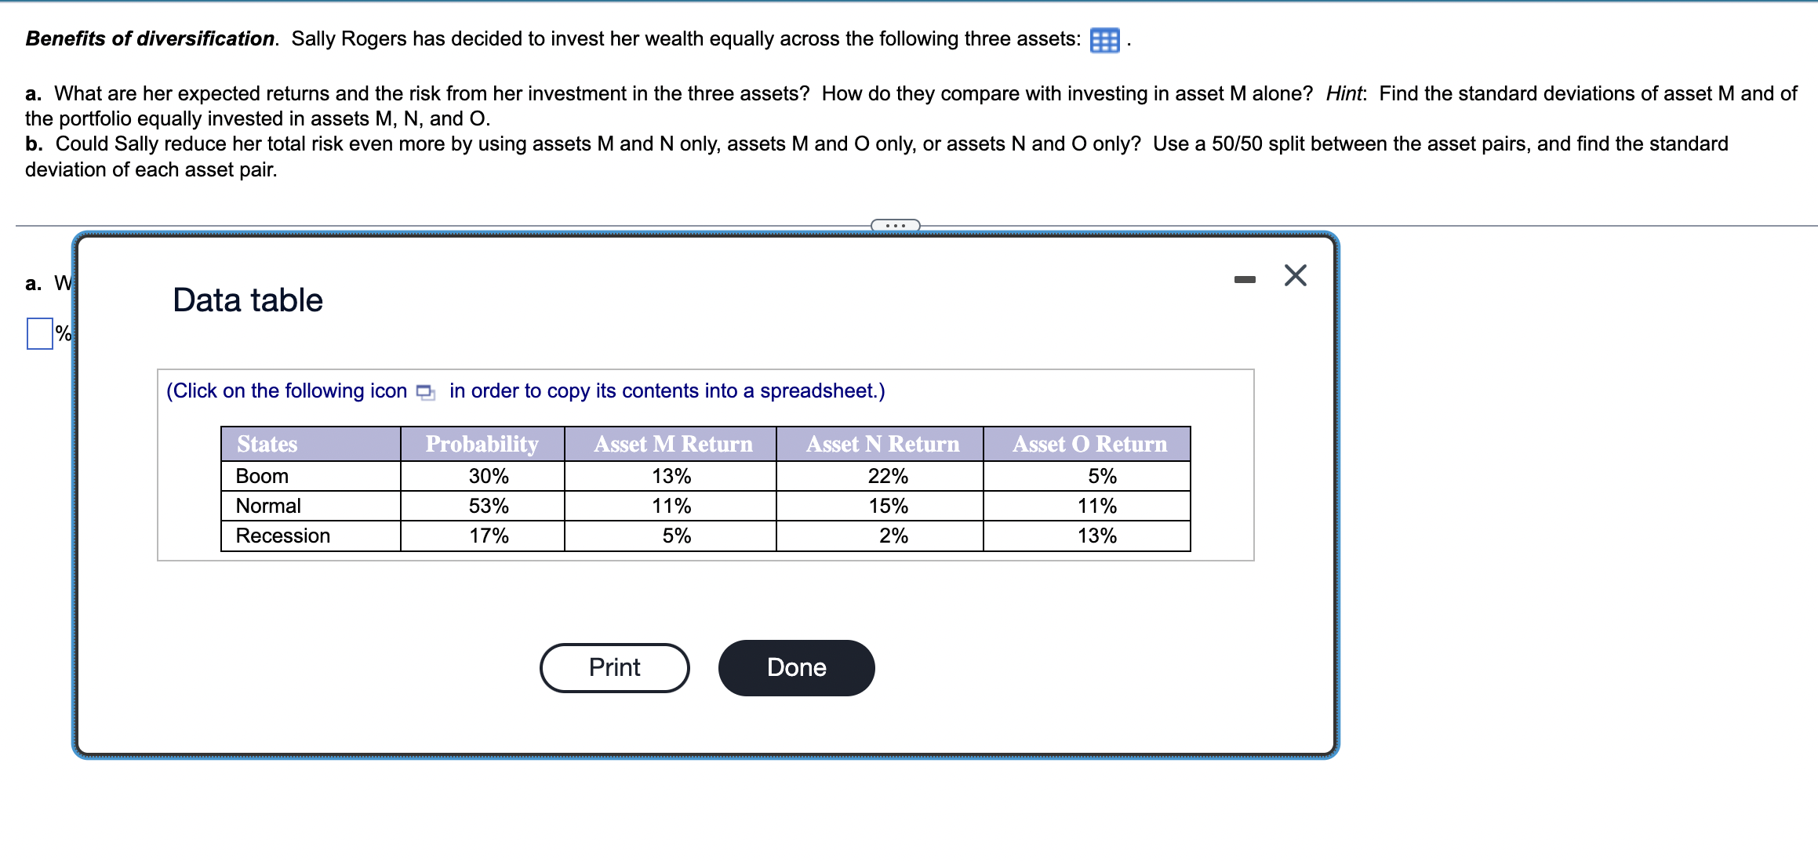This screenshot has width=1818, height=861.
Task: Click the Probability column header
Action: [481, 444]
